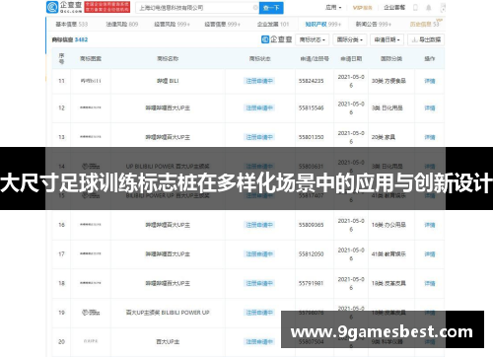Screen dimensions: 493x357
Task: Click the 注册申请中 status badge in row 12
Action: pos(259,107)
